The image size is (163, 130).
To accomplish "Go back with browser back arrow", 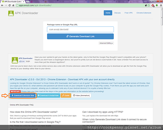I will point(2,5).
